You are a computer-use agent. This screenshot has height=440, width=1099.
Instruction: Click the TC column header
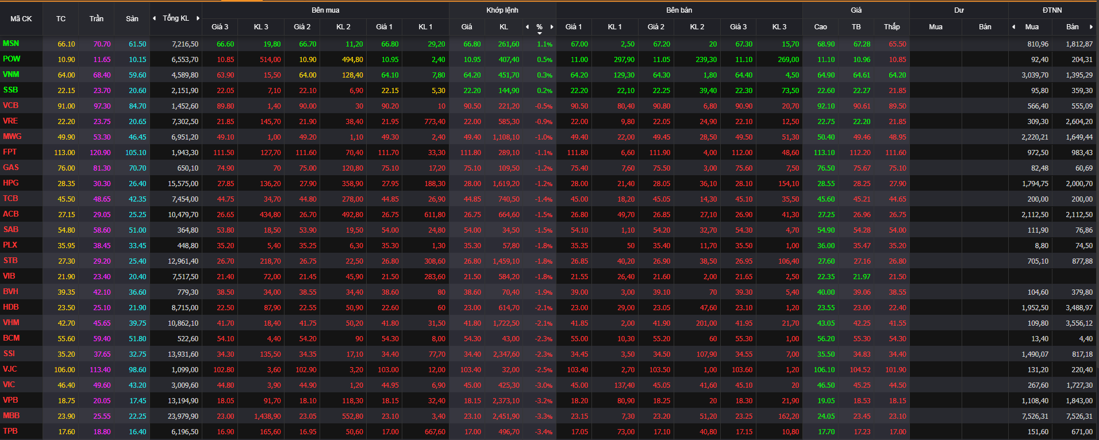tap(61, 19)
